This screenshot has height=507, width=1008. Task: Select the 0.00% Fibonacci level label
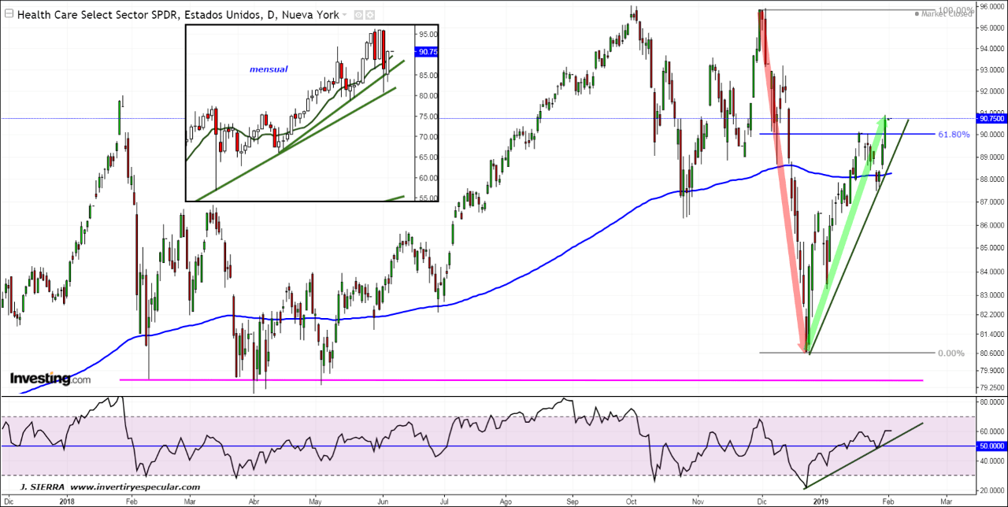tap(951, 353)
